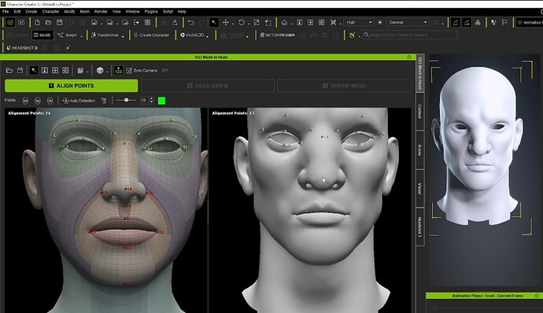Toggle the second green edit-motion button

[x=467, y=23]
